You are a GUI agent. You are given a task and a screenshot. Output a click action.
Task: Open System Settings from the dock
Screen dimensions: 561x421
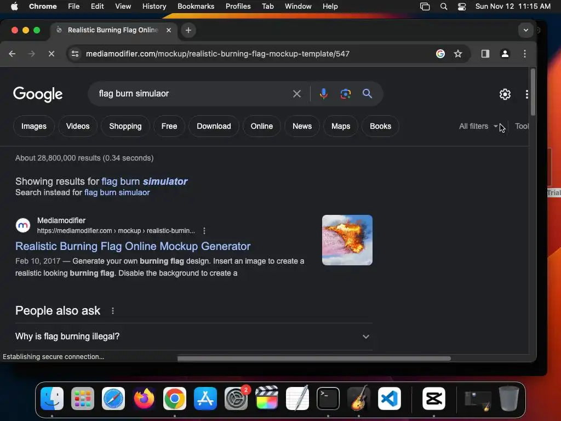click(236, 399)
